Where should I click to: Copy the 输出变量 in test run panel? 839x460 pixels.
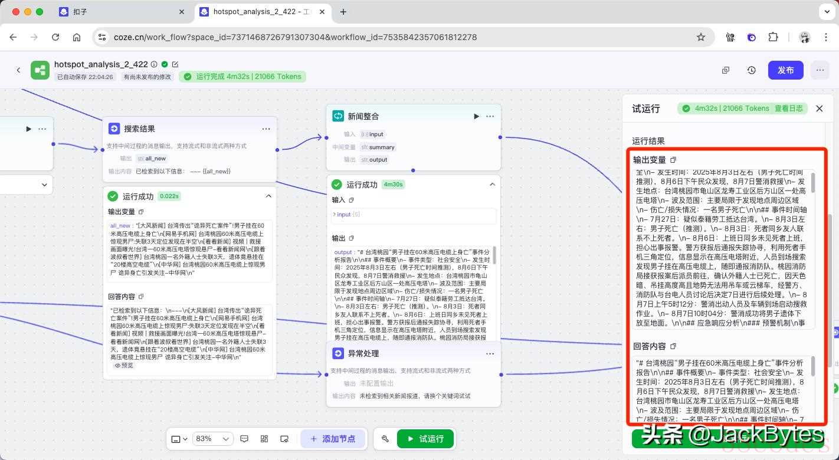click(x=673, y=160)
